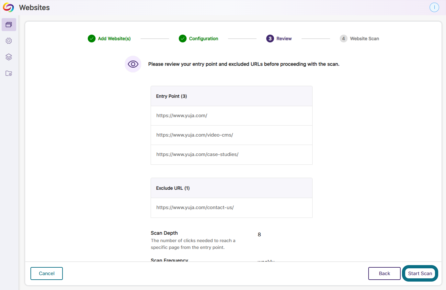
Task: Open the Websites sidebar icon
Action: click(x=9, y=25)
